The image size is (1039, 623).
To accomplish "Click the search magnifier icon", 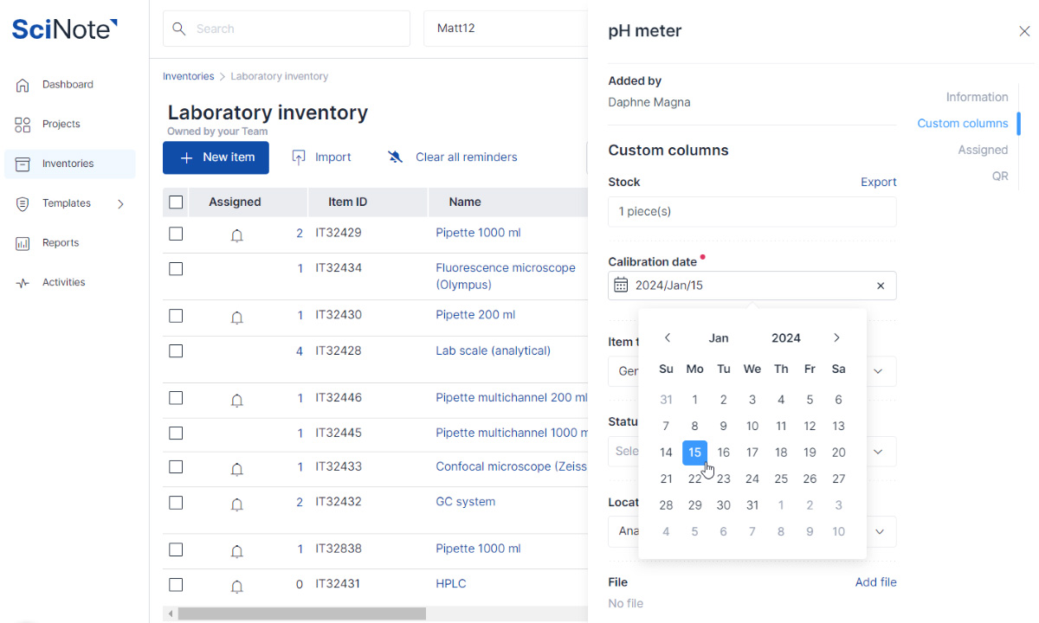I will [x=179, y=29].
